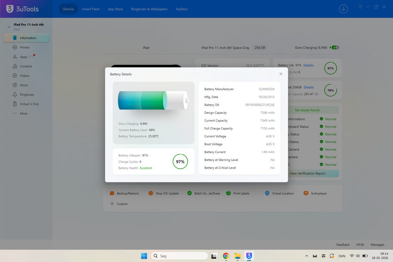Open the taskbar clock and date
This screenshot has width=393, height=262.
point(380,256)
